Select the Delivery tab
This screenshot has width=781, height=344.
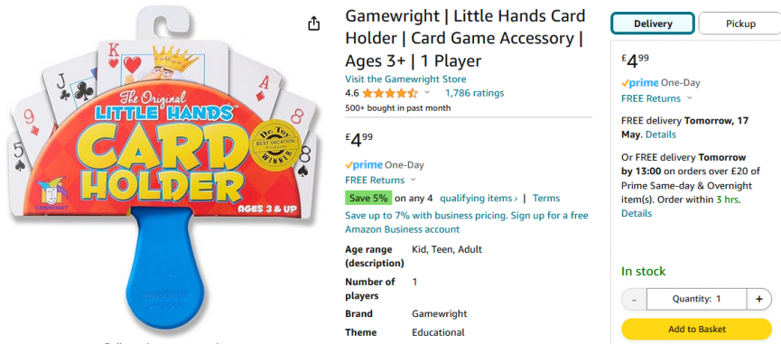(653, 23)
